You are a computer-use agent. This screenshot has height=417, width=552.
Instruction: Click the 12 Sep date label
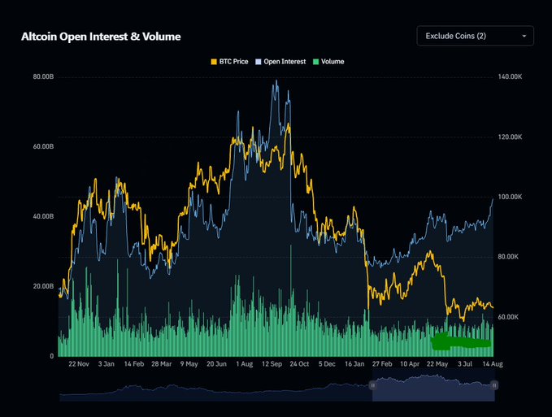pos(272,364)
